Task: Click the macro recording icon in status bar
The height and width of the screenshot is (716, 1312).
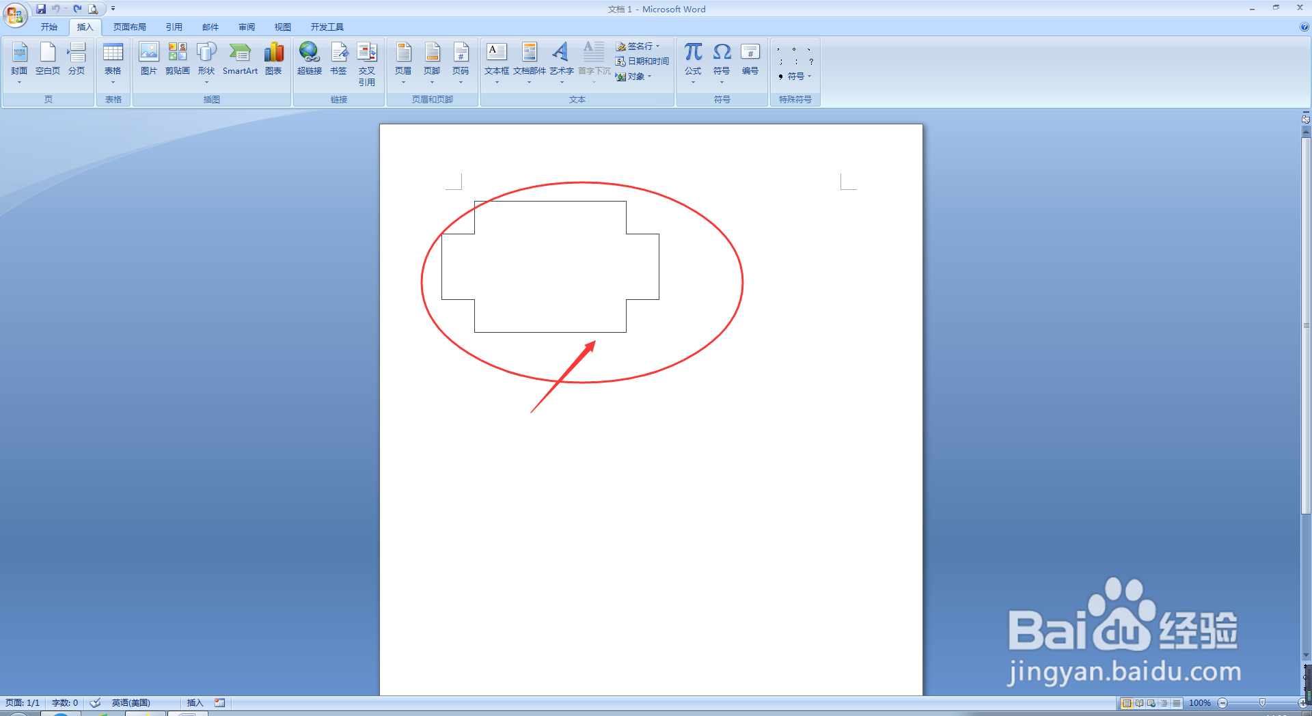Action: pyautogui.click(x=219, y=703)
